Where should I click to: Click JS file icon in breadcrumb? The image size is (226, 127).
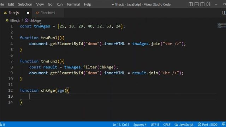(7, 20)
